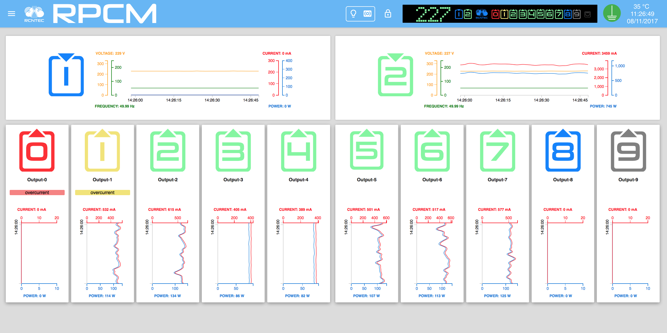The width and height of the screenshot is (667, 333).
Task: Click the Output-2 current graph
Action: coord(170,253)
